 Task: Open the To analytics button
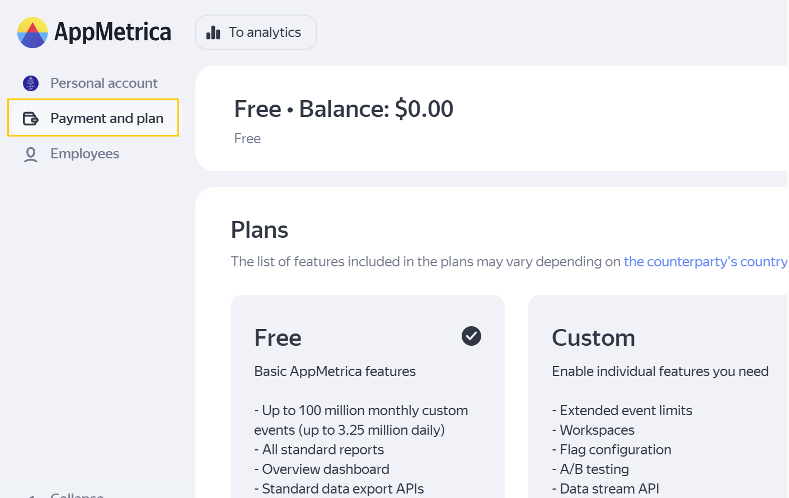click(256, 32)
